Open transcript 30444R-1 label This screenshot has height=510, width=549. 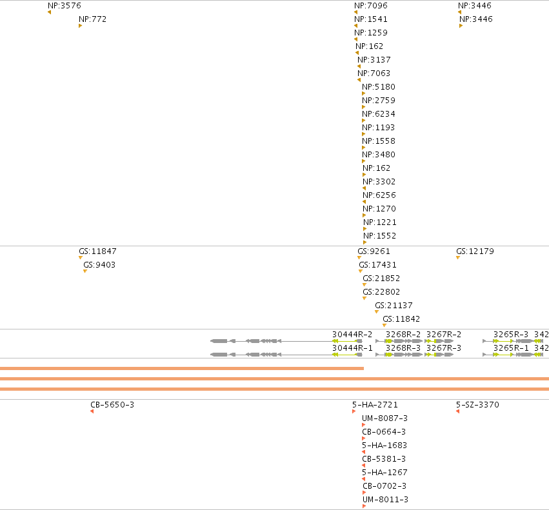(x=352, y=348)
